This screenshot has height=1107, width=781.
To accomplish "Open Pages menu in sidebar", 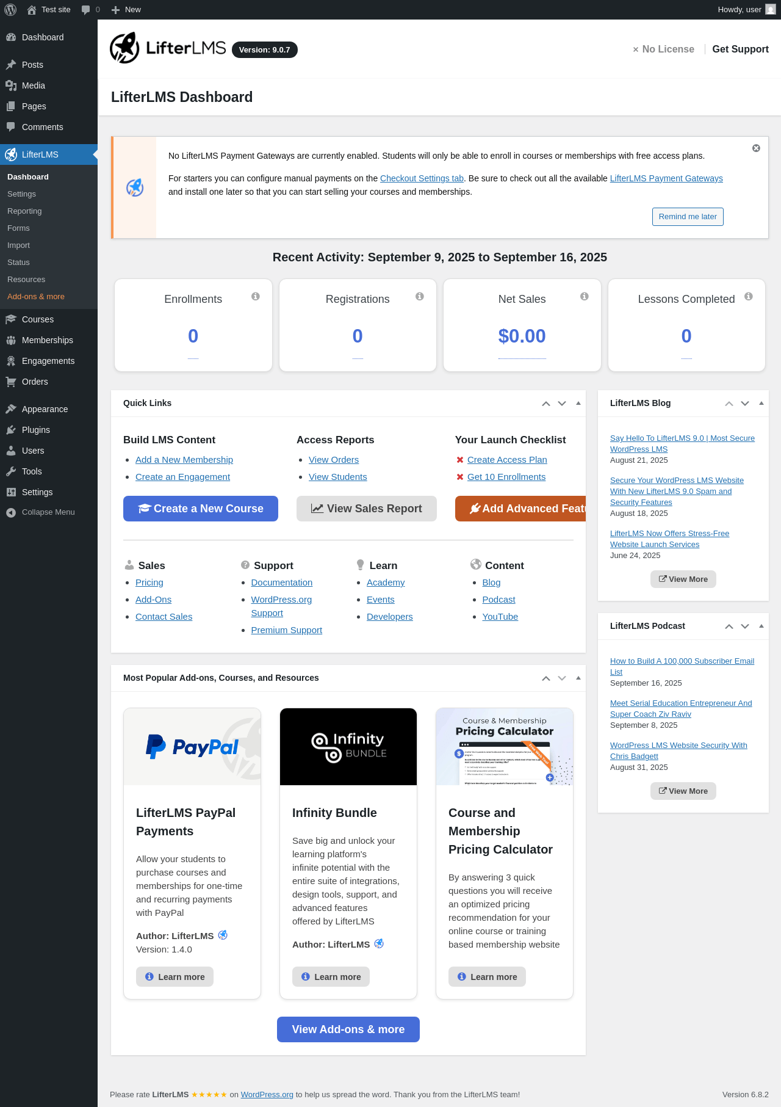I will (x=49, y=106).
